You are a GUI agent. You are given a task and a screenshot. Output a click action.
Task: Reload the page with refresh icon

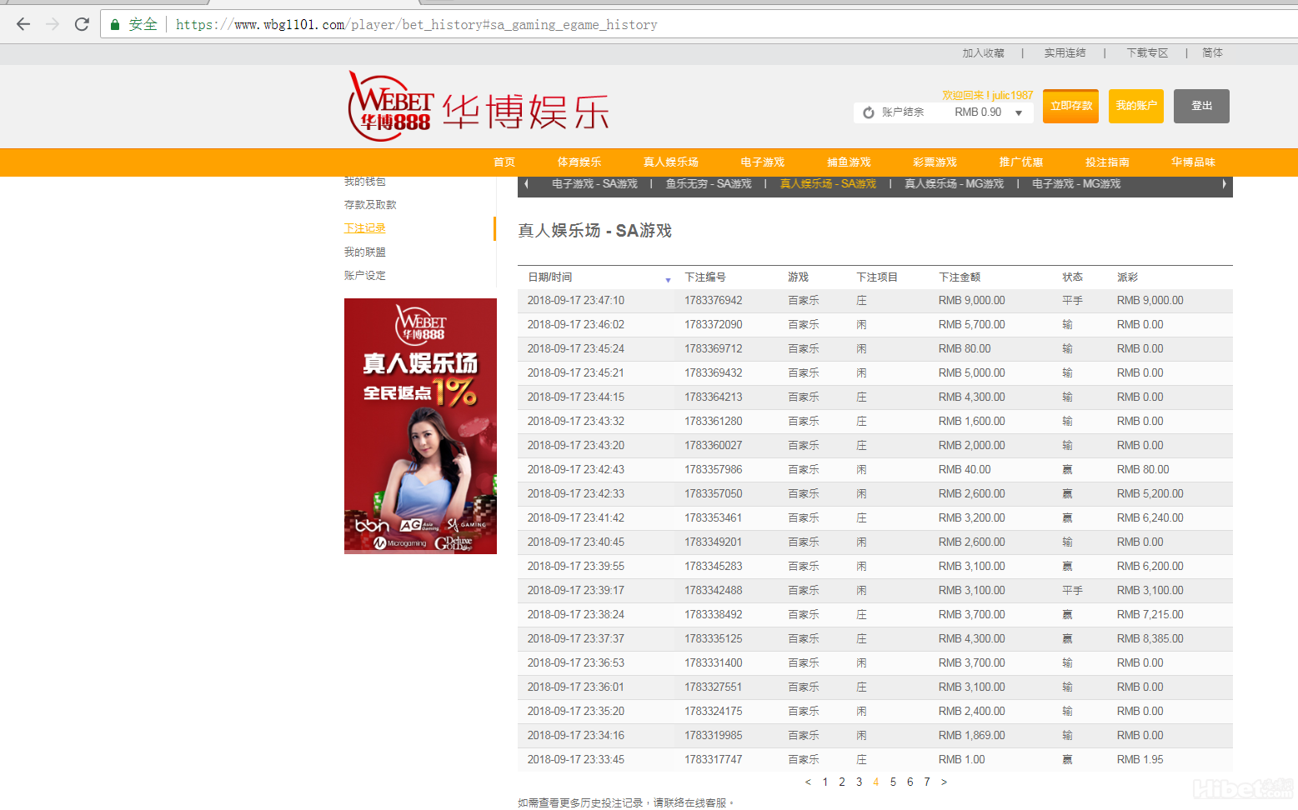pyautogui.click(x=82, y=24)
